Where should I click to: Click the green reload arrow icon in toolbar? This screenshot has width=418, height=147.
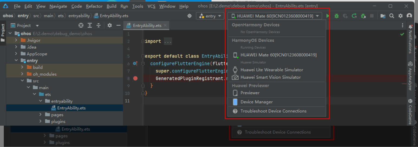pos(354,16)
